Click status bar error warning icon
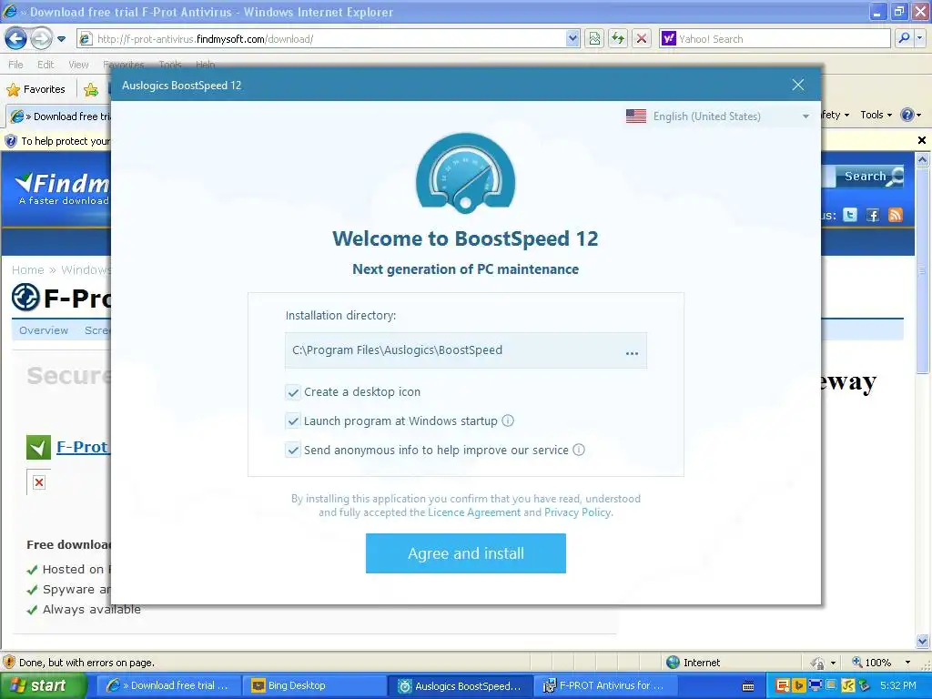This screenshot has width=932, height=699. point(9,663)
